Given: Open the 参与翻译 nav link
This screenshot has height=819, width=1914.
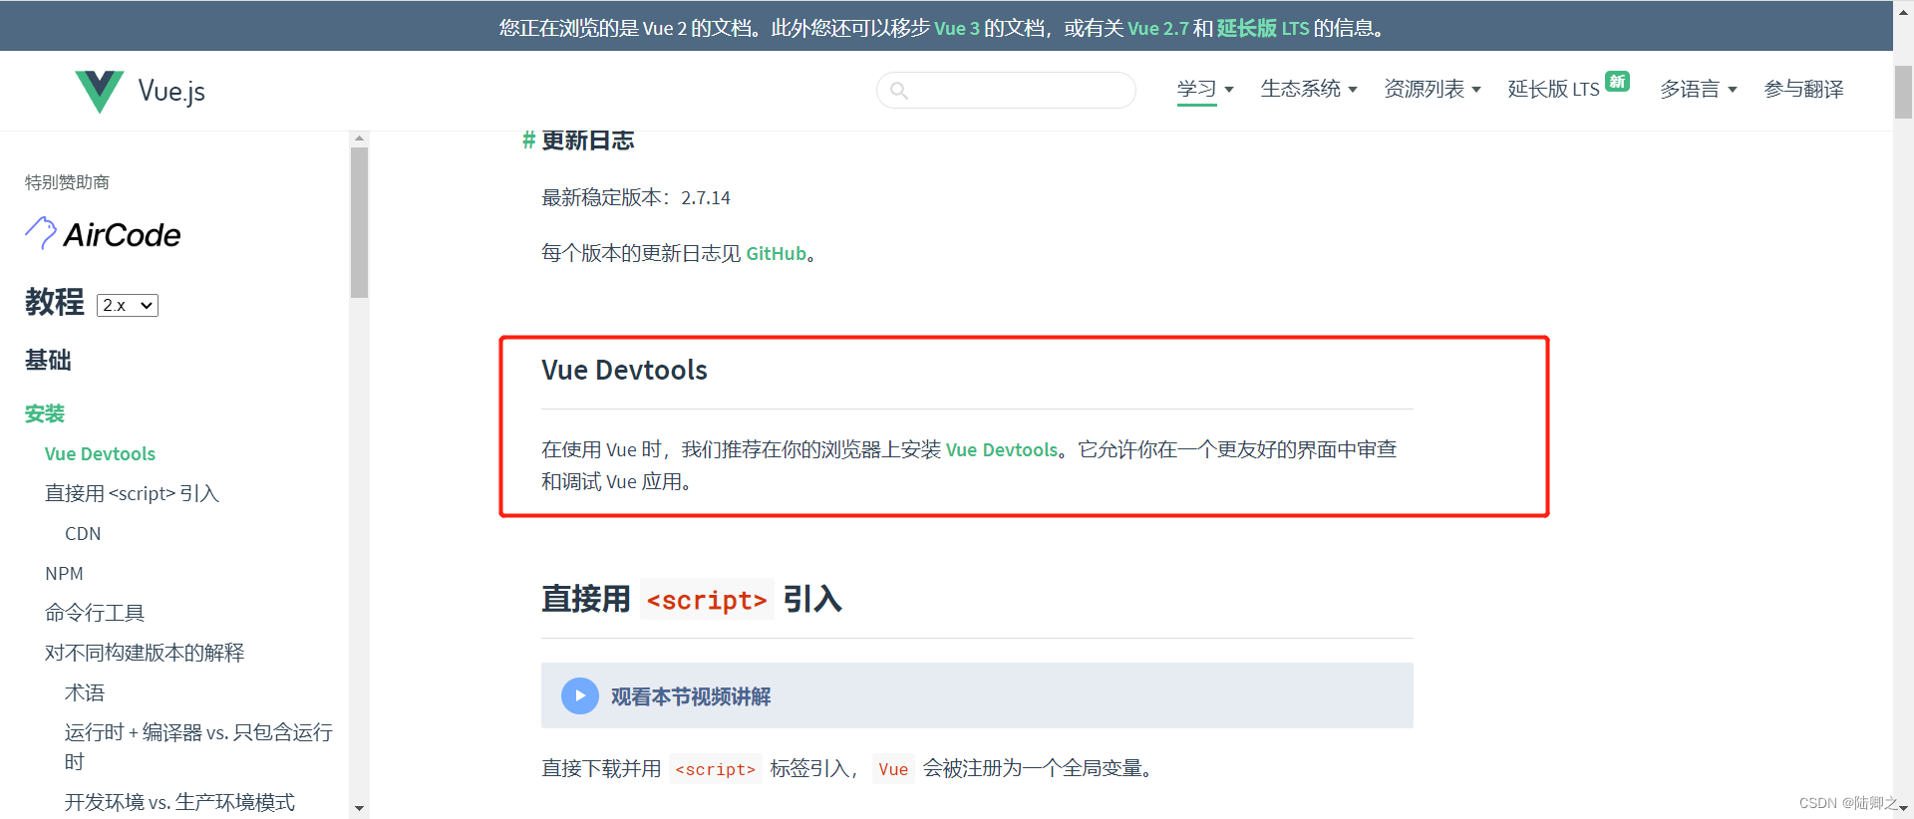Looking at the screenshot, I should [1803, 89].
